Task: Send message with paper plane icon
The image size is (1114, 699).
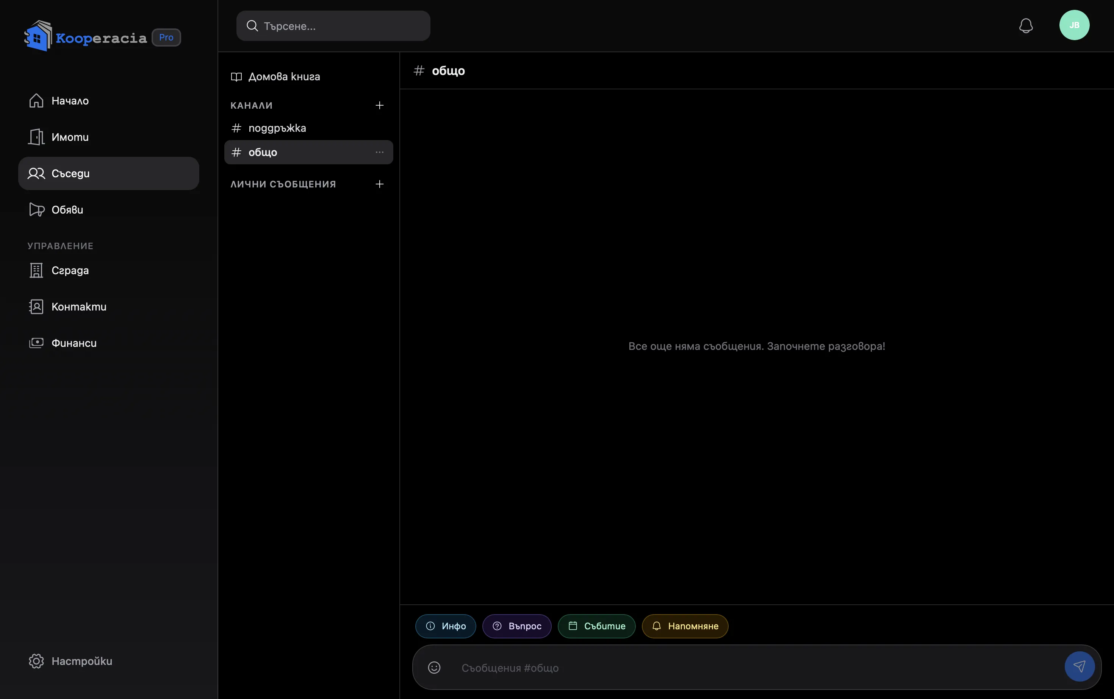Action: point(1079,666)
